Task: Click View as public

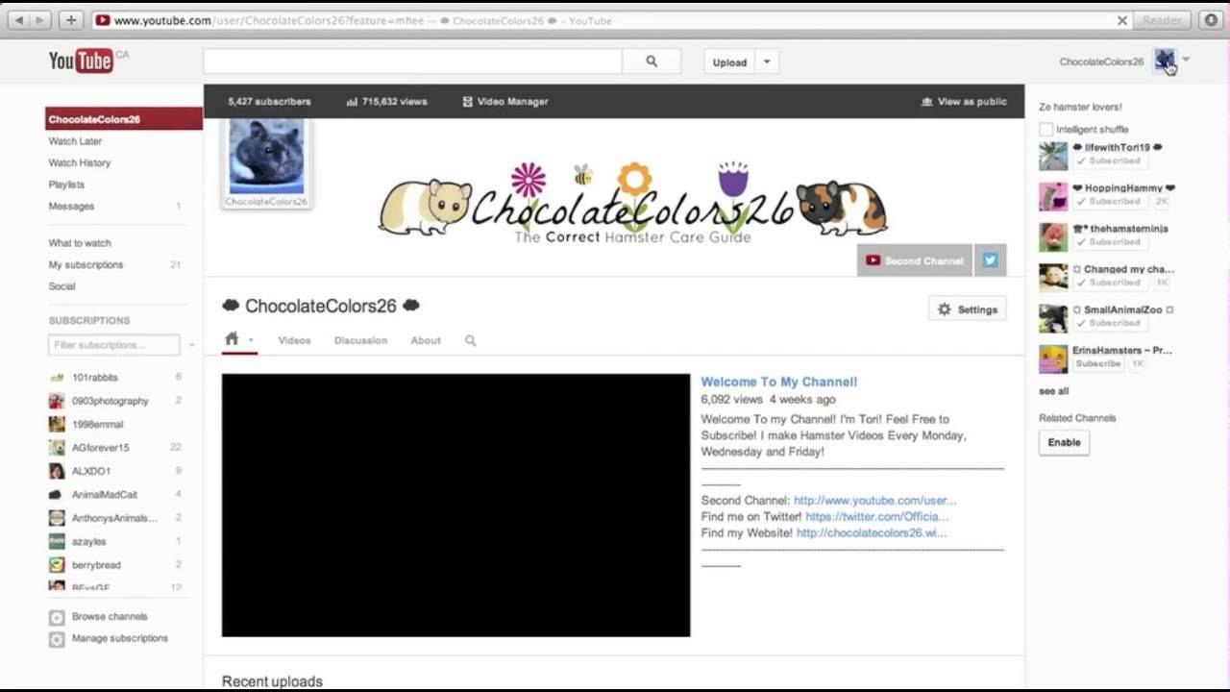Action: point(964,102)
